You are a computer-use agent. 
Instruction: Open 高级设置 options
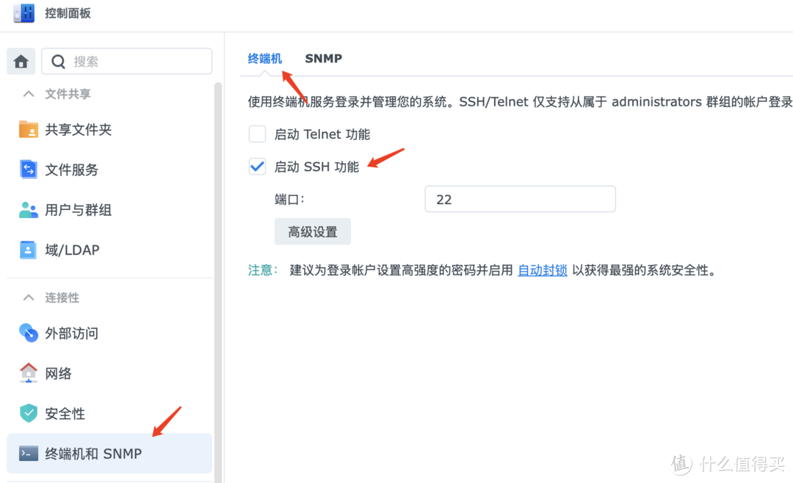point(312,230)
